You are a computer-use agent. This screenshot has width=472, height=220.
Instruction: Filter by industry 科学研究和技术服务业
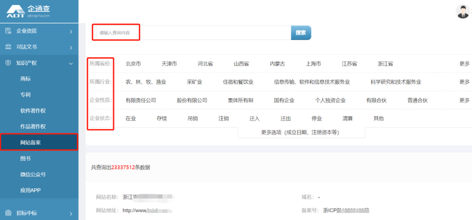(x=396, y=82)
